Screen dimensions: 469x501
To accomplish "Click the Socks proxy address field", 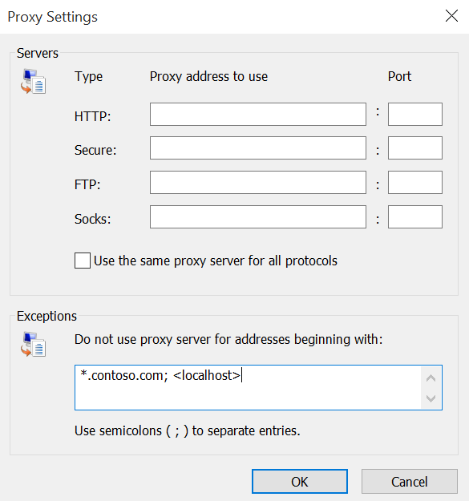I will click(x=258, y=217).
